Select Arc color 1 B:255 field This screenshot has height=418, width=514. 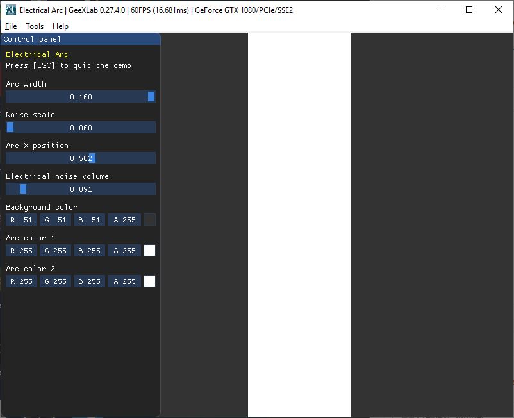click(x=89, y=251)
